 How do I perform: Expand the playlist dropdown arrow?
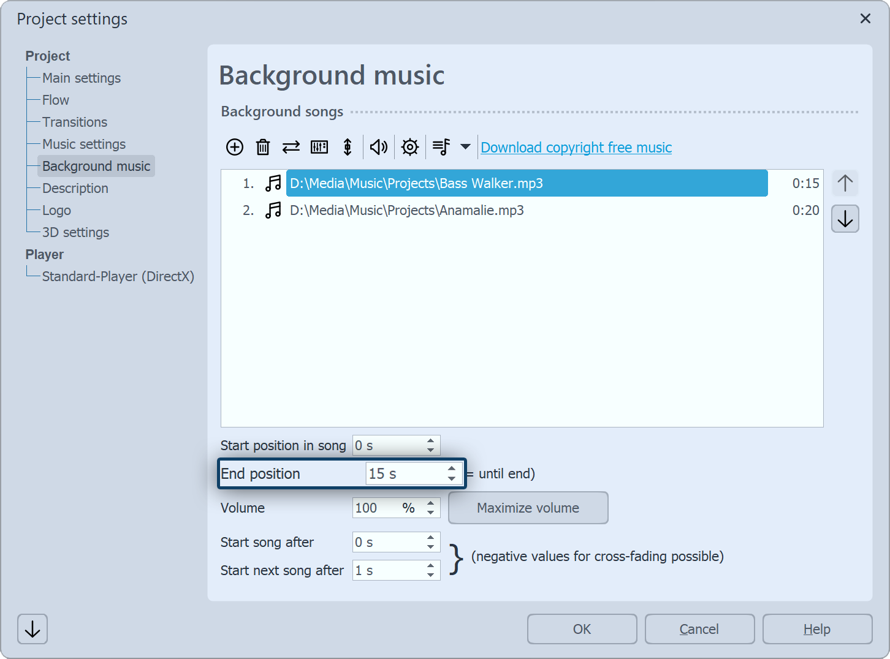465,147
